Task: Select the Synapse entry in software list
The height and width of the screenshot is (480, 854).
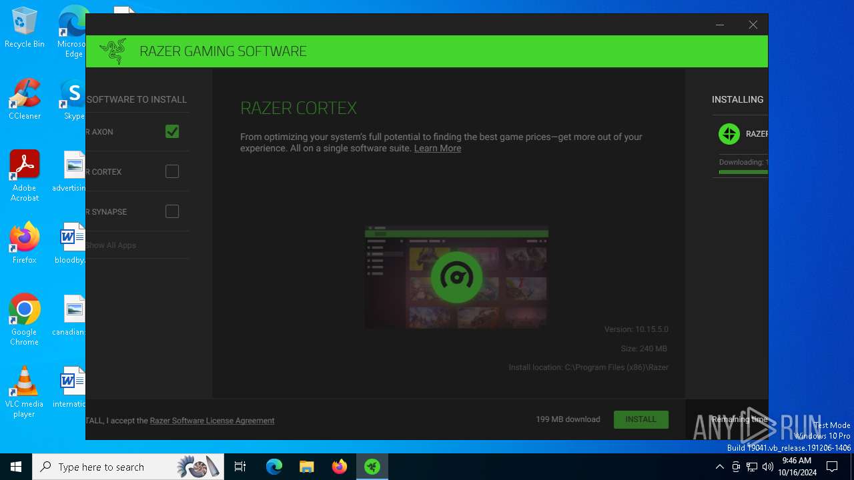Action: click(x=137, y=211)
